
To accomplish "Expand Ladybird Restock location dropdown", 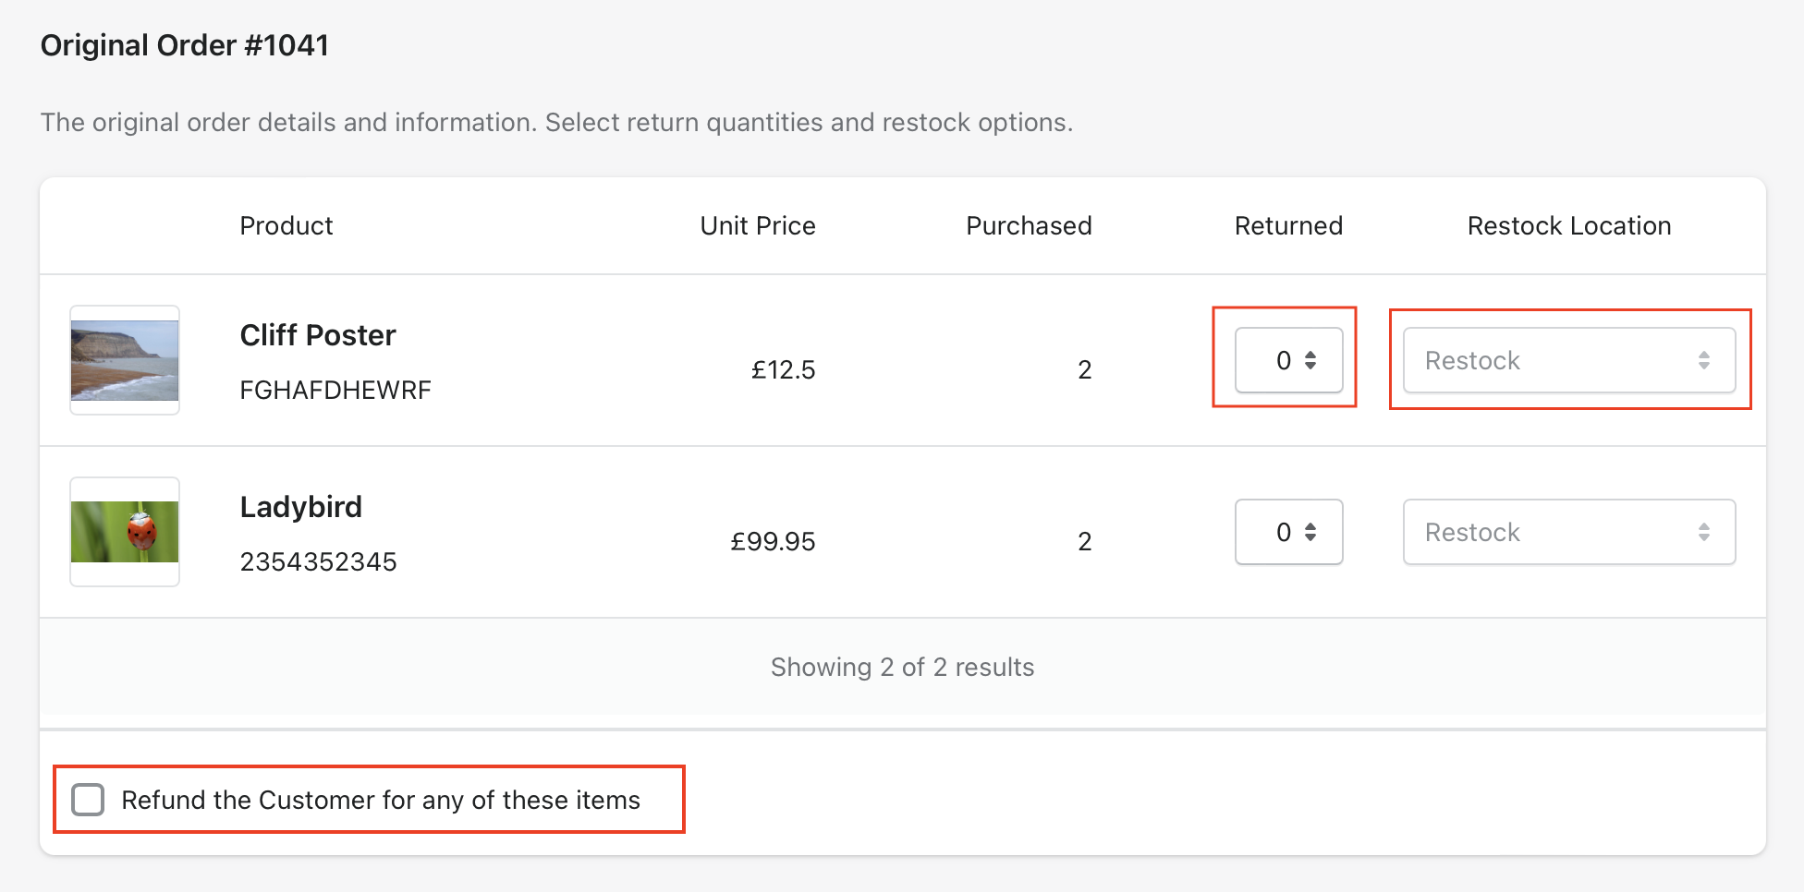I will point(1569,532).
